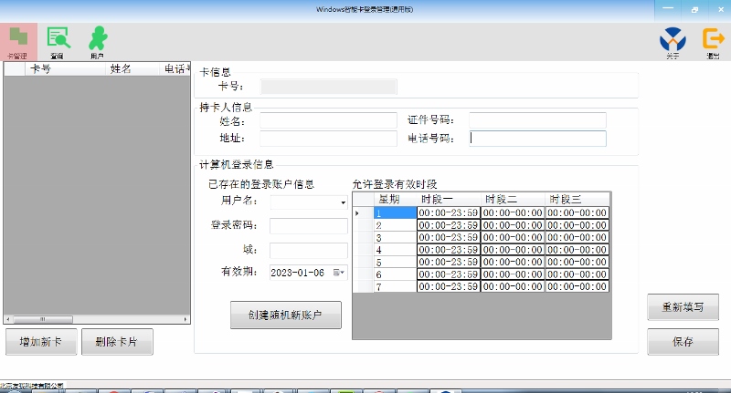Click the 姓名 name input field

[328, 120]
